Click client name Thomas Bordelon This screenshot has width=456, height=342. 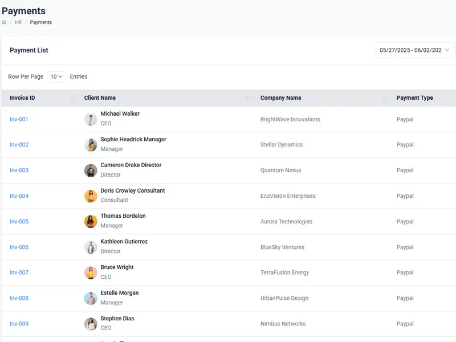pyautogui.click(x=123, y=216)
